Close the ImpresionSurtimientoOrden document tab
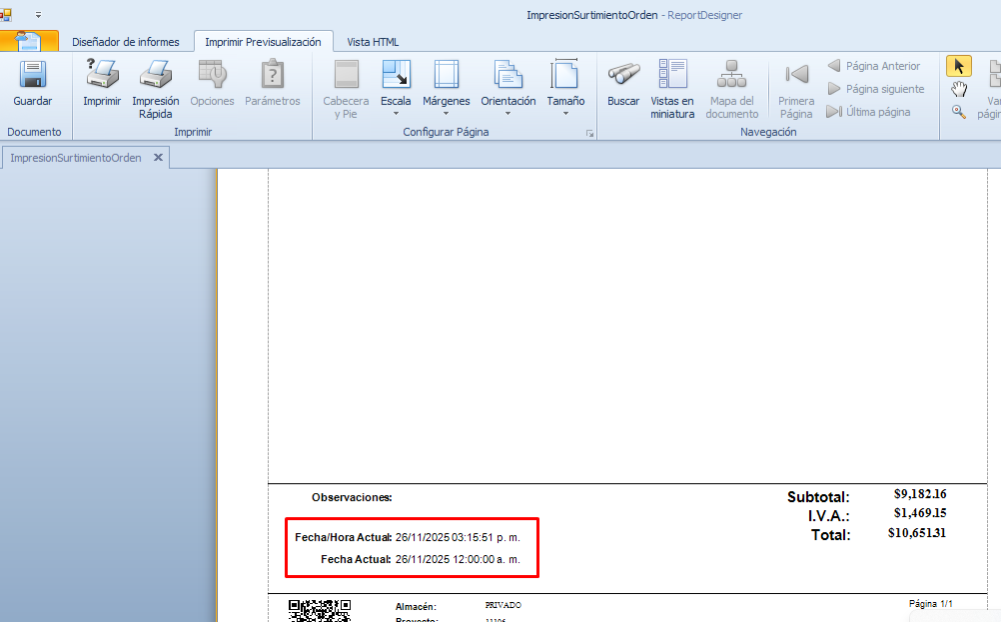The height and width of the screenshot is (622, 1001). 158,158
